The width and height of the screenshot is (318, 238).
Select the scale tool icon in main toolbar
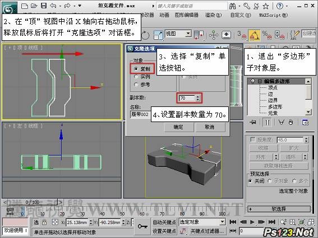158,35
